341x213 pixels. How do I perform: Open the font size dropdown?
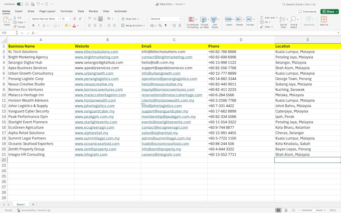70,19
